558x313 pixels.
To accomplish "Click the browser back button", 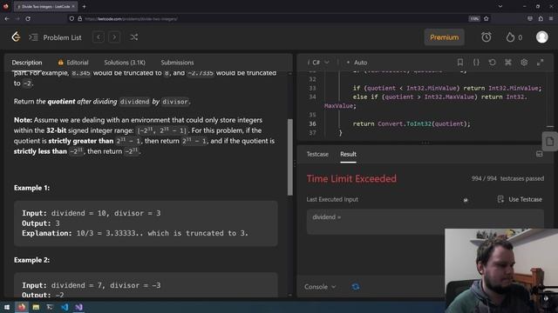I will coord(7,18).
